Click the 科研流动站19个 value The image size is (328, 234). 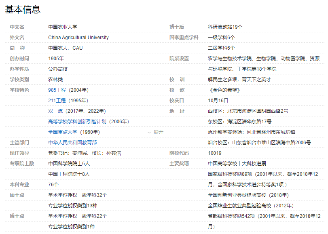[225, 27]
